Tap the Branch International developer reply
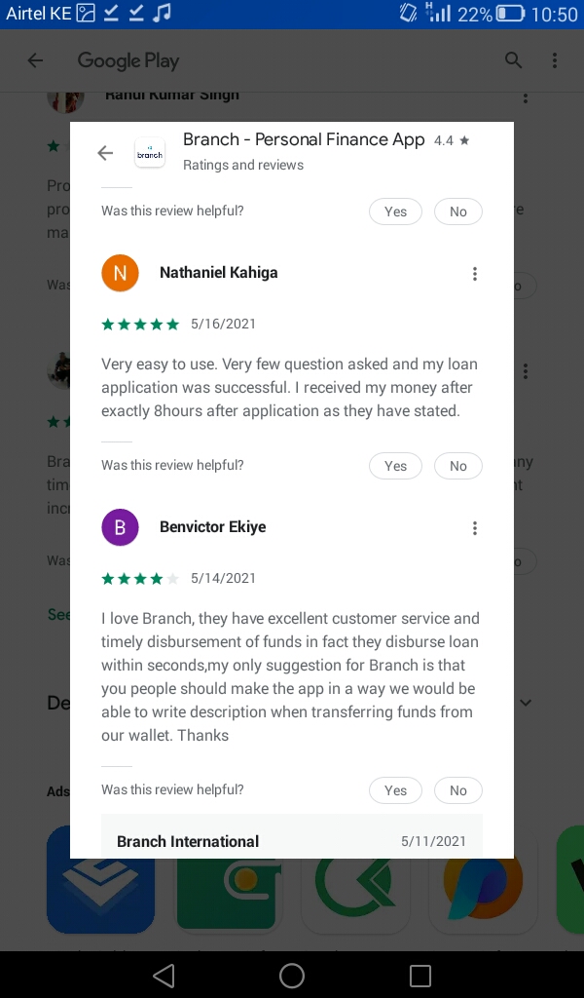Image resolution: width=584 pixels, height=998 pixels. (292, 836)
